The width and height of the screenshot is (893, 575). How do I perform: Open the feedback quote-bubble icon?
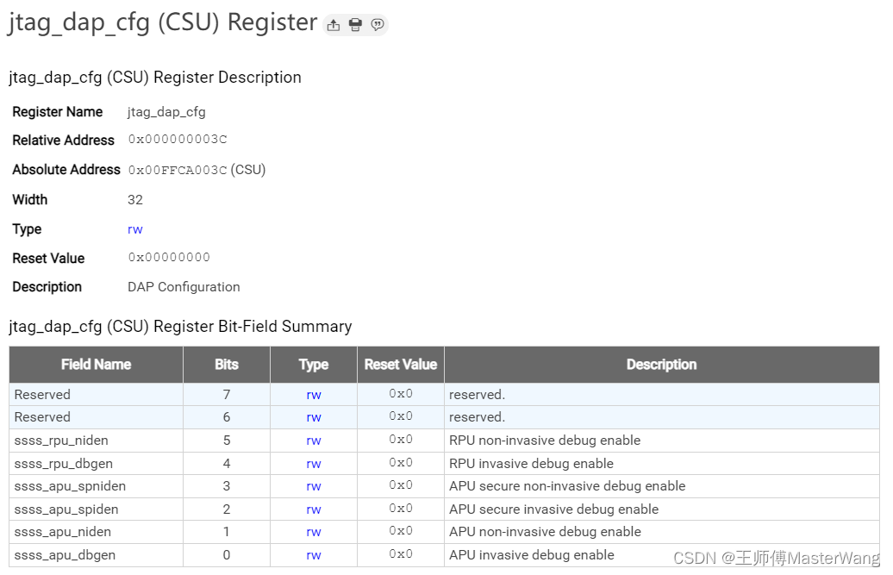pos(378,25)
